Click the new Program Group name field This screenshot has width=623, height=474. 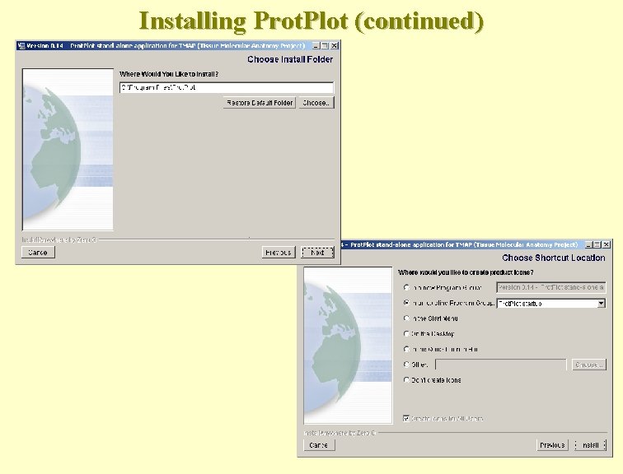(551, 287)
